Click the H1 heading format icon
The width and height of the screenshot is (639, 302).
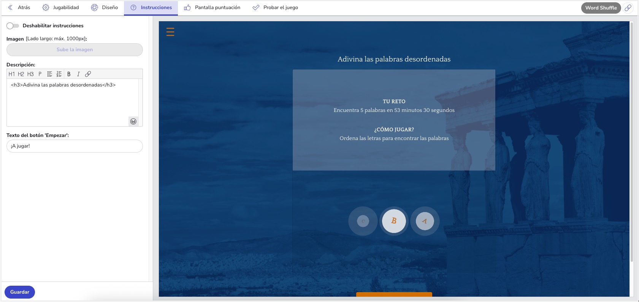(12, 74)
